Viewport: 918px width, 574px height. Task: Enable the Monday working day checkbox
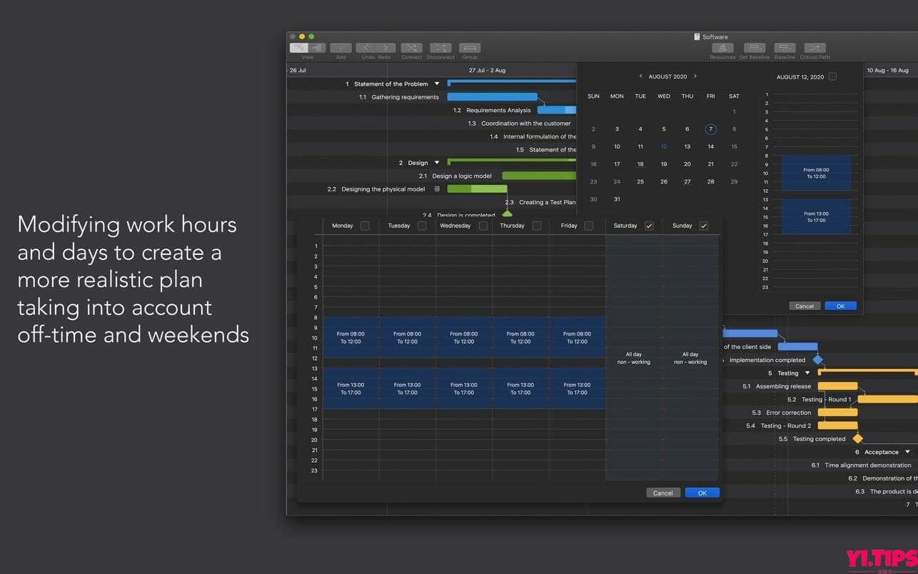coord(364,226)
